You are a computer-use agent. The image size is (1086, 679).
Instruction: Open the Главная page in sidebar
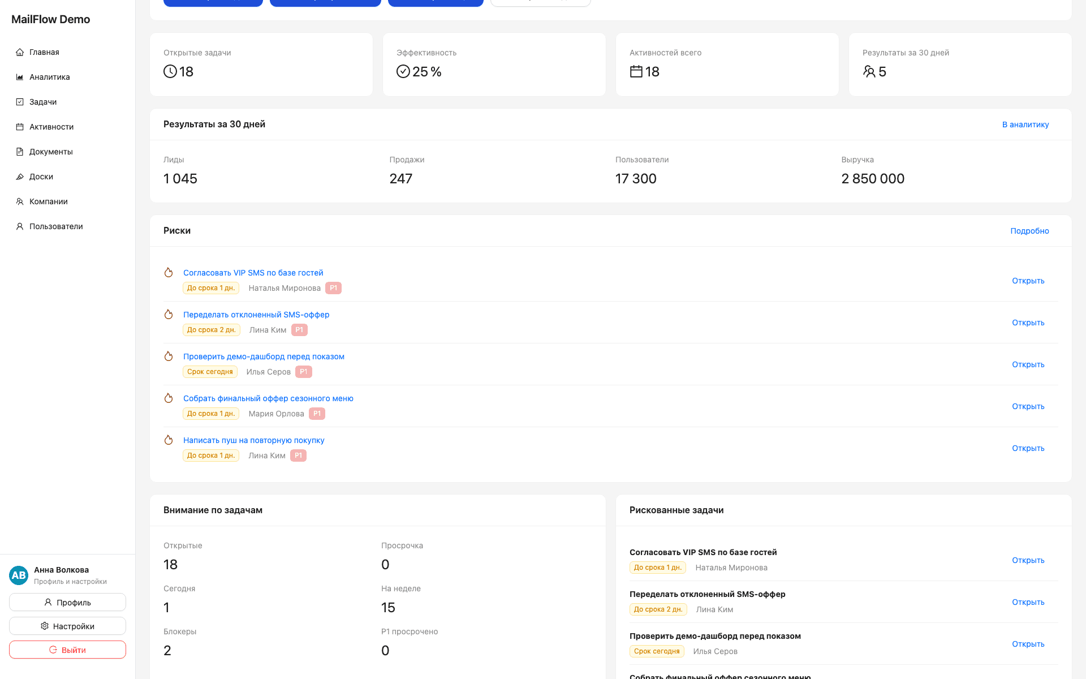coord(68,52)
